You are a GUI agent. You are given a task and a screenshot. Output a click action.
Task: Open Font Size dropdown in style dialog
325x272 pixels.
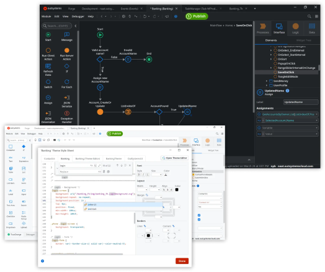(156, 175)
